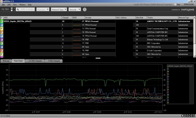Click the Stop scanning icon
The width and height of the screenshot is (196, 118).
pyautogui.click(x=175, y=5)
